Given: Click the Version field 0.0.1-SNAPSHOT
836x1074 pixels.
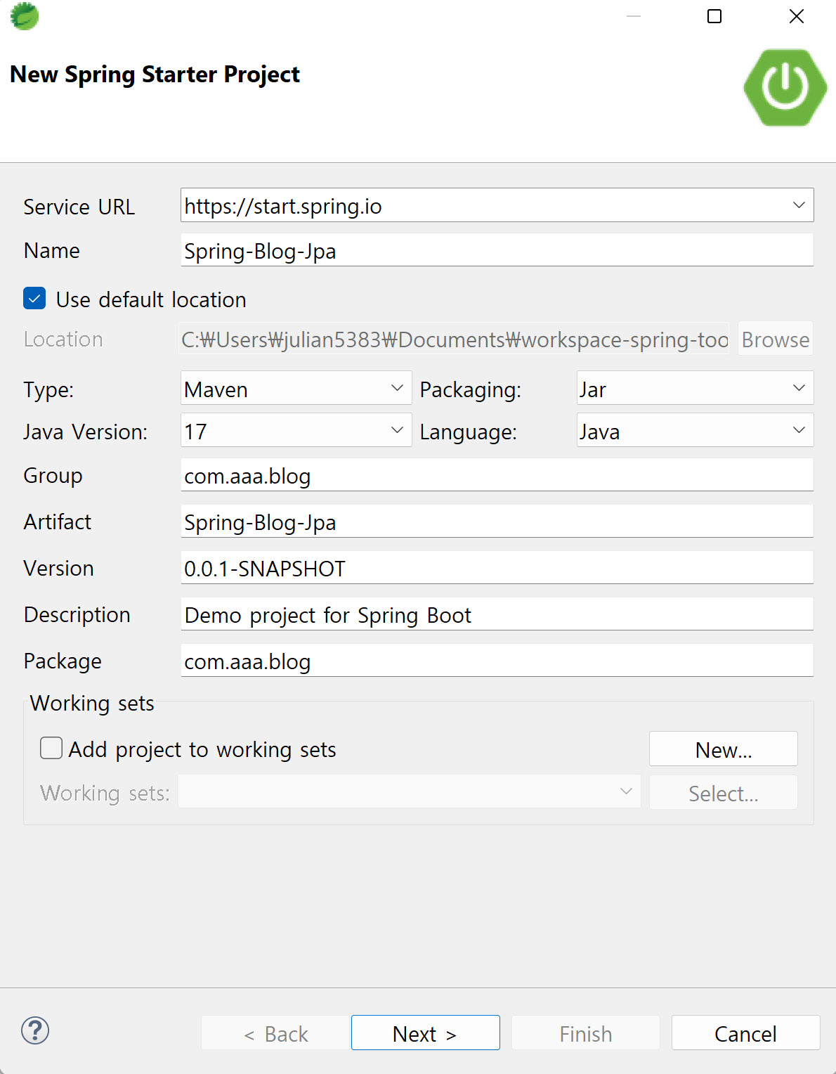Looking at the screenshot, I should [x=497, y=568].
